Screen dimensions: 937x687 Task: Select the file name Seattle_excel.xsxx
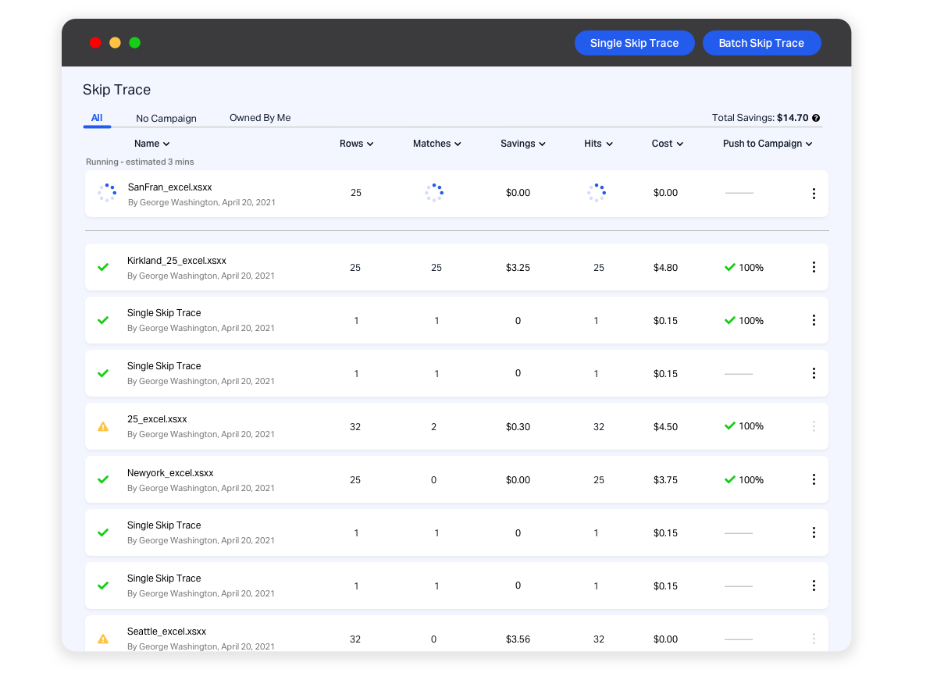pos(166,631)
